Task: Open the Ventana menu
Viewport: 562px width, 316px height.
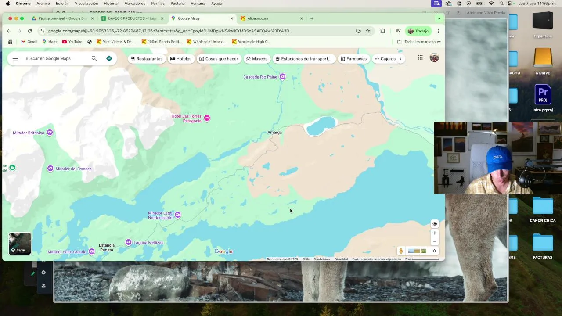Action: tap(198, 3)
